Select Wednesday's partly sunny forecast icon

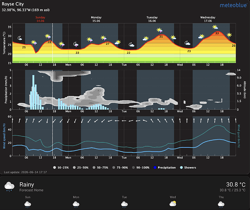(x=173, y=204)
